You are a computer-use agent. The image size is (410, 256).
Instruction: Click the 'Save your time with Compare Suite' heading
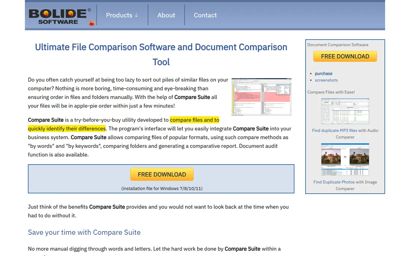(x=84, y=232)
